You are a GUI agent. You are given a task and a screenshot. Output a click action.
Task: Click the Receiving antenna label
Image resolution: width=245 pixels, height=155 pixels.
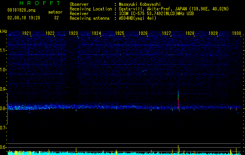[x=90, y=18]
